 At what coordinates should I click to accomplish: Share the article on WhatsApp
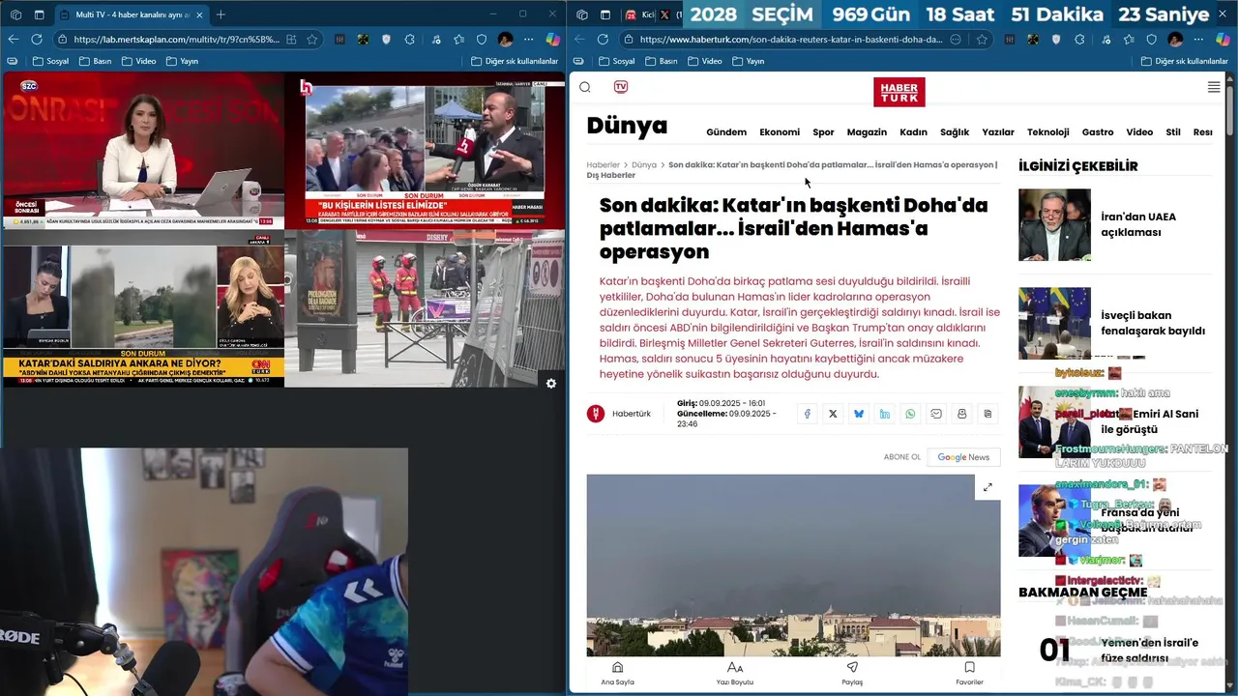pos(910,414)
